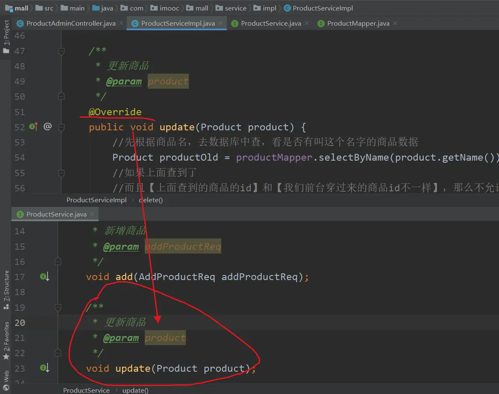Fold the update method at line 52

(61, 127)
